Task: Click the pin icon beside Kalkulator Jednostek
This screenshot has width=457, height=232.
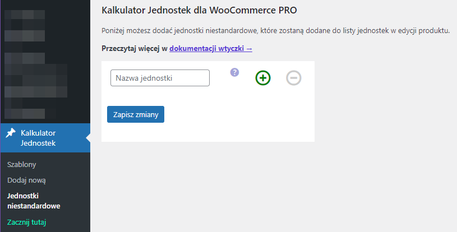Action: pos(10,133)
